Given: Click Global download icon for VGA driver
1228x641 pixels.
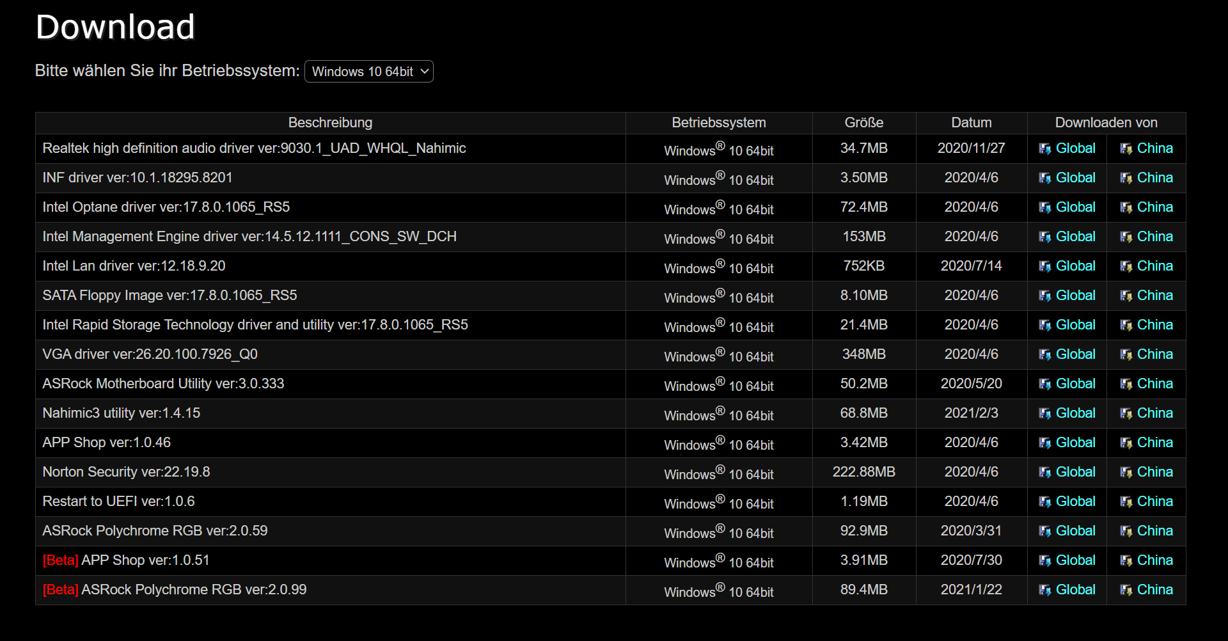Looking at the screenshot, I should (1045, 355).
